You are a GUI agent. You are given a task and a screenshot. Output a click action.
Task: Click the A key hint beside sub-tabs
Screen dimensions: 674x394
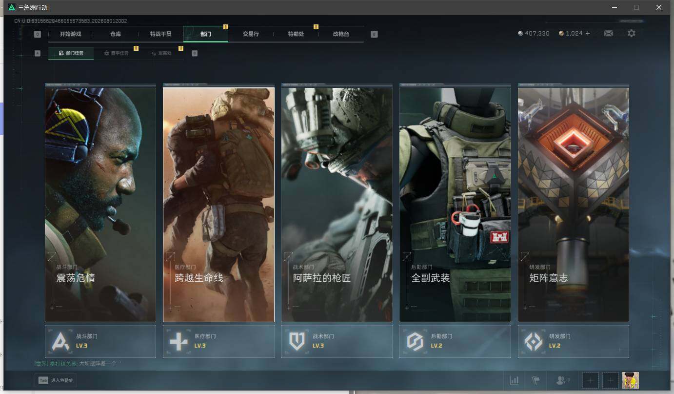(38, 53)
